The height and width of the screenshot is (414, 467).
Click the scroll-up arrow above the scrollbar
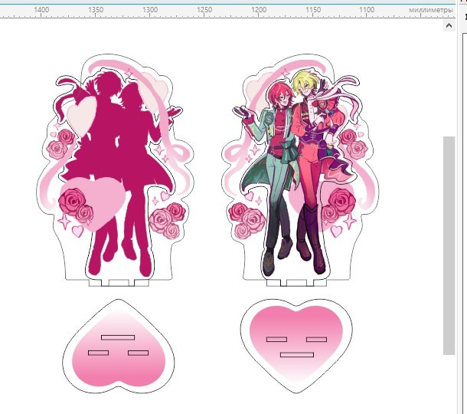coord(449,26)
